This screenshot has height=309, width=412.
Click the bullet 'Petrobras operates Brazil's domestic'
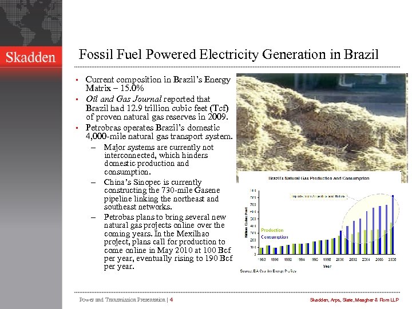click(153, 128)
